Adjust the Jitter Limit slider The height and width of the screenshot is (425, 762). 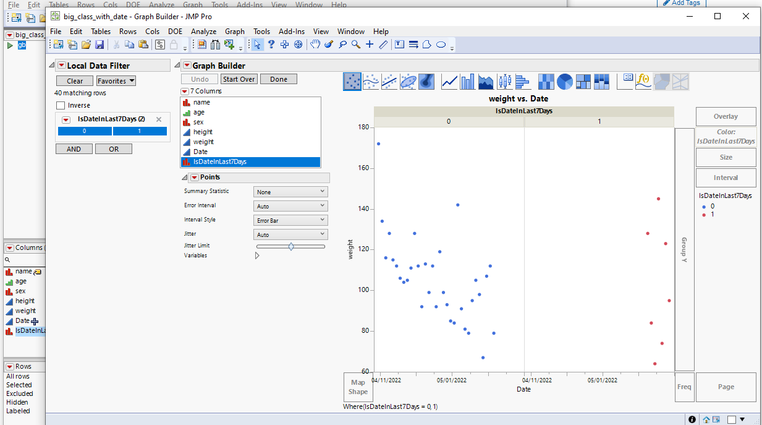[x=290, y=246]
